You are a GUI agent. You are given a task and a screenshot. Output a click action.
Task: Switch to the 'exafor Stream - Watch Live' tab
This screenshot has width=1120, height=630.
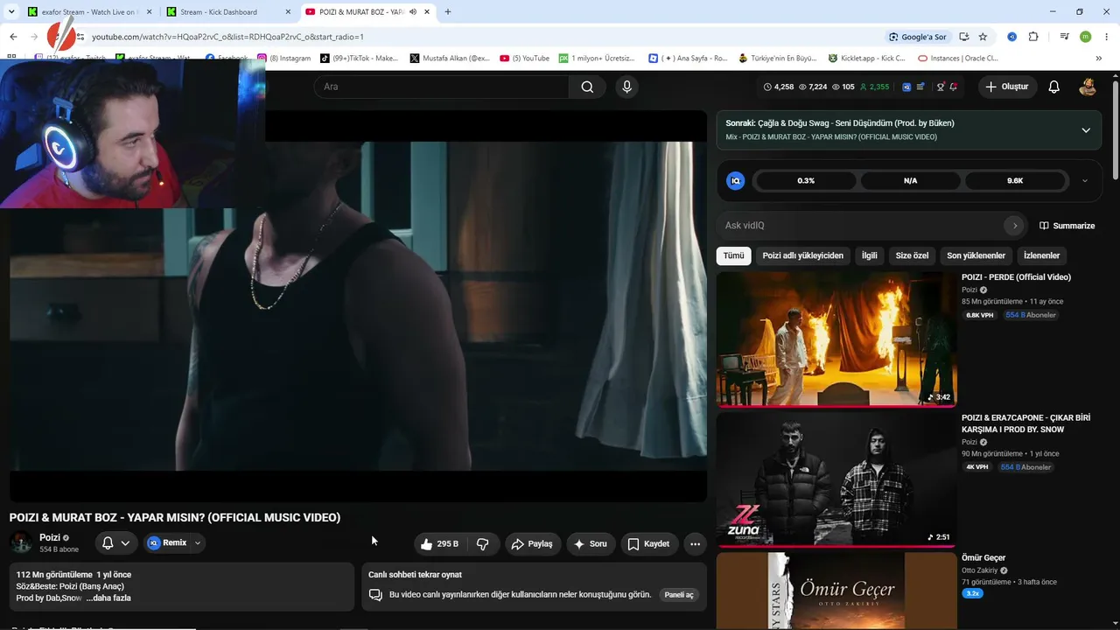point(88,12)
